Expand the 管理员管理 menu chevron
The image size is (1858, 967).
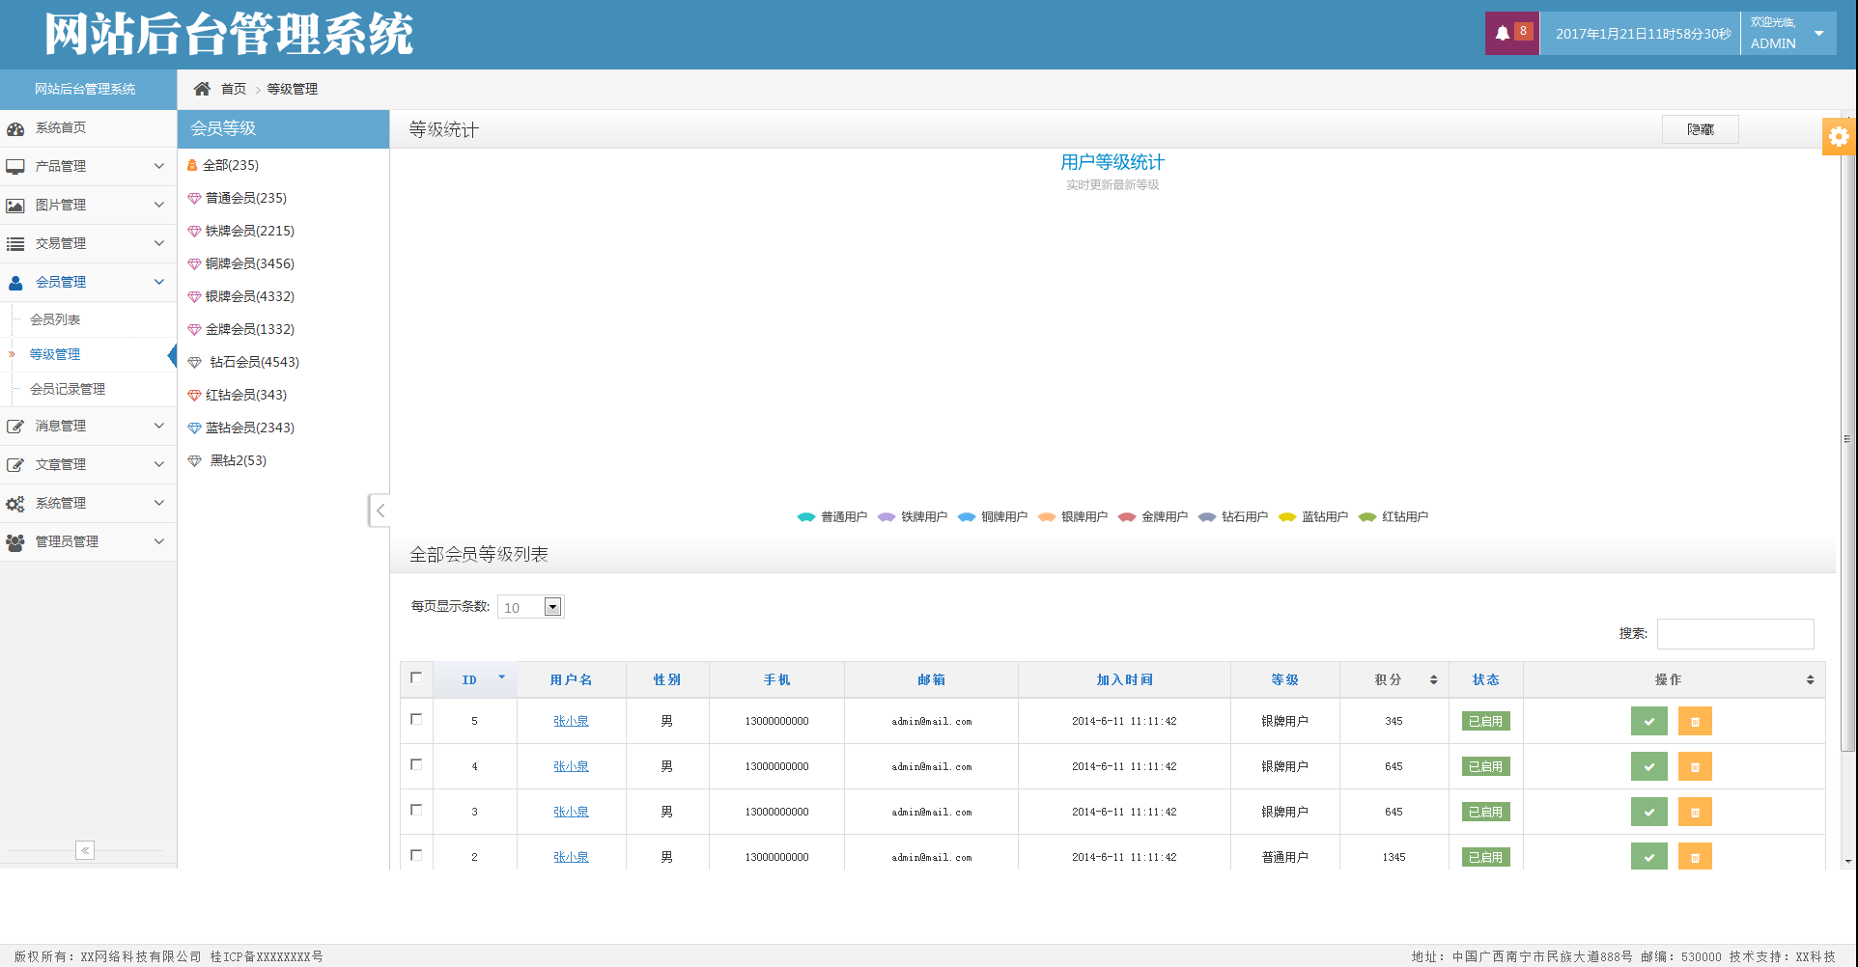pos(159,541)
